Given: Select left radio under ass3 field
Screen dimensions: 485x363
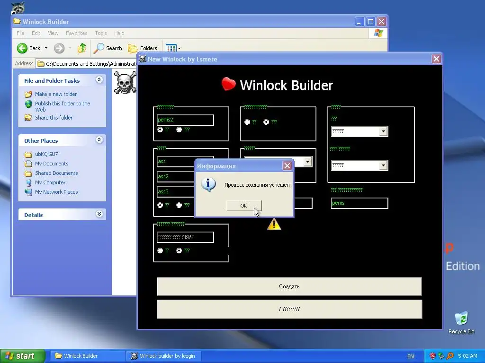Looking at the screenshot, I should click(160, 205).
